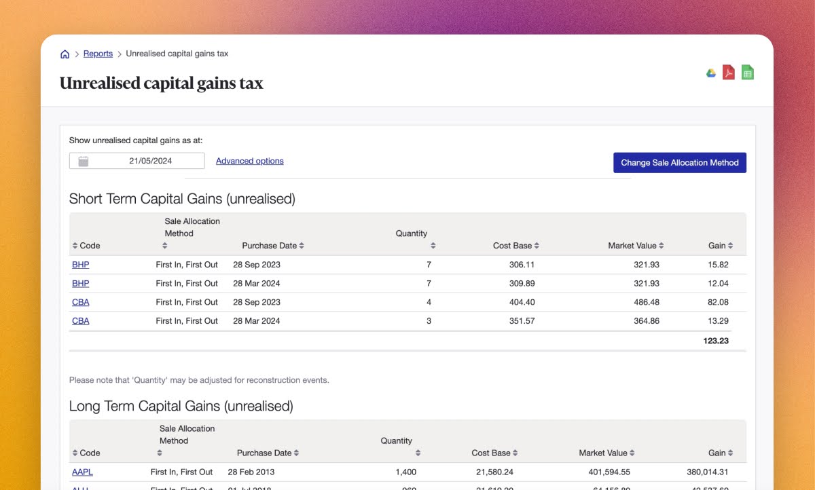Open the AAPL holding details

(x=82, y=471)
